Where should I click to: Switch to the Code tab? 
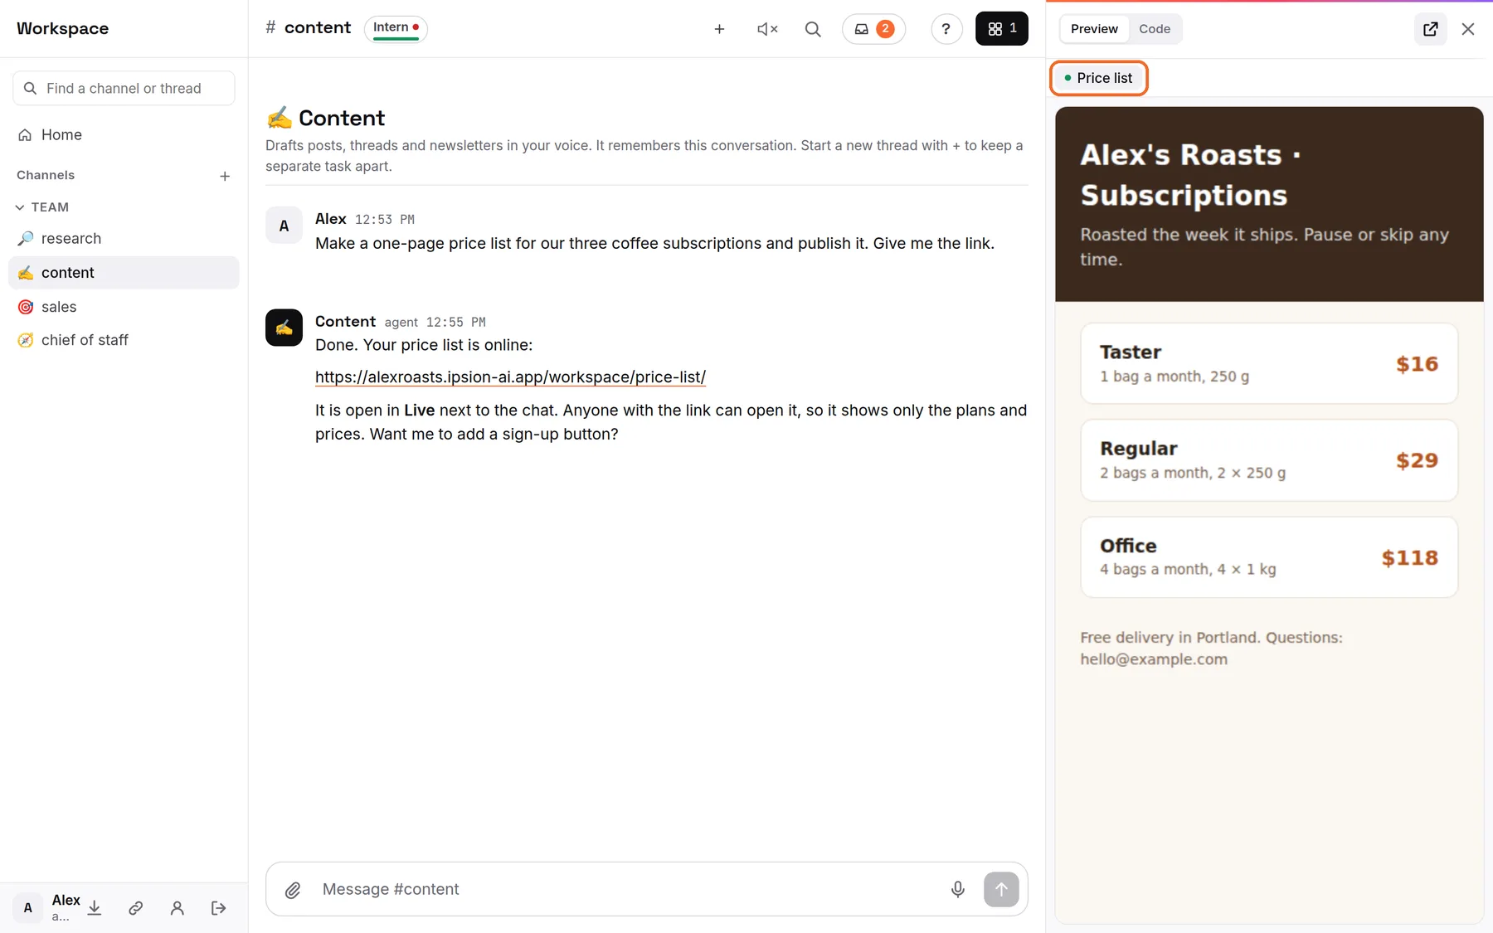click(1155, 29)
